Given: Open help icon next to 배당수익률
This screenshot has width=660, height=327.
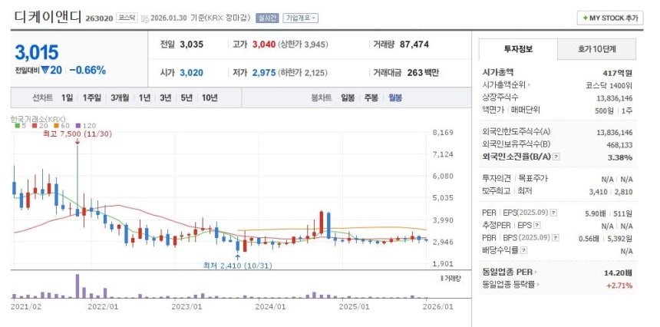Looking at the screenshot, I should point(523,250).
